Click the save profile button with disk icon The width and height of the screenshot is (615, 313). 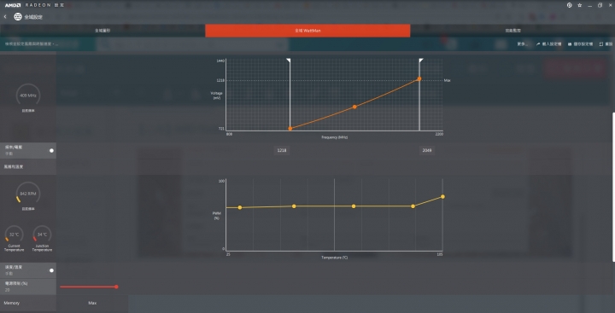click(x=581, y=44)
